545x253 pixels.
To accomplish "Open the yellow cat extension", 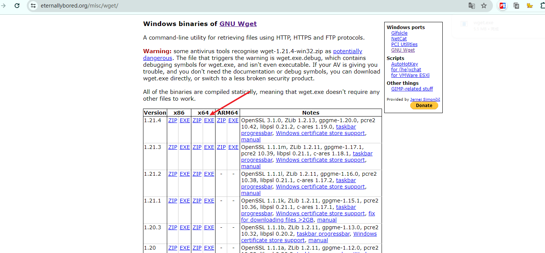I will (x=530, y=6).
